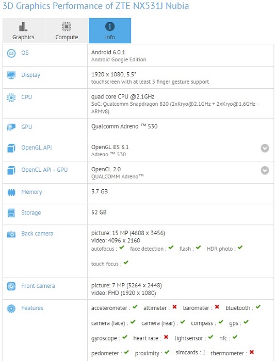Image resolution: width=276 pixels, height=361 pixels.
Task: Click the Display monitor icon
Action: tap(11, 75)
